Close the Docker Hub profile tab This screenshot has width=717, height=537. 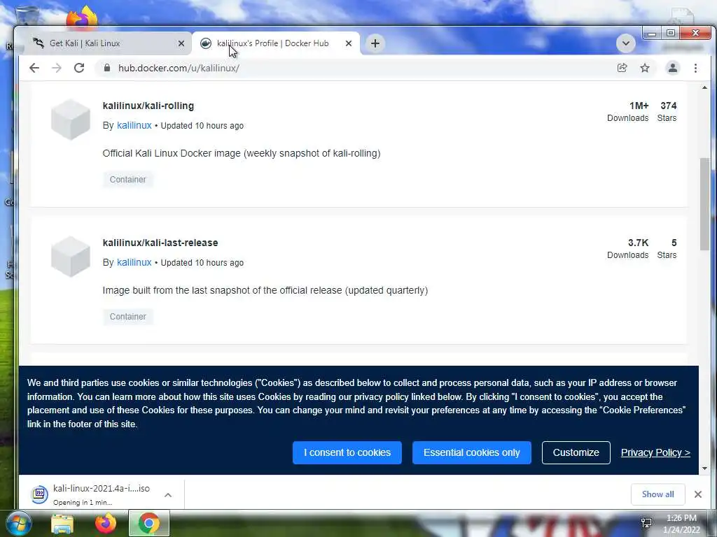coord(349,43)
